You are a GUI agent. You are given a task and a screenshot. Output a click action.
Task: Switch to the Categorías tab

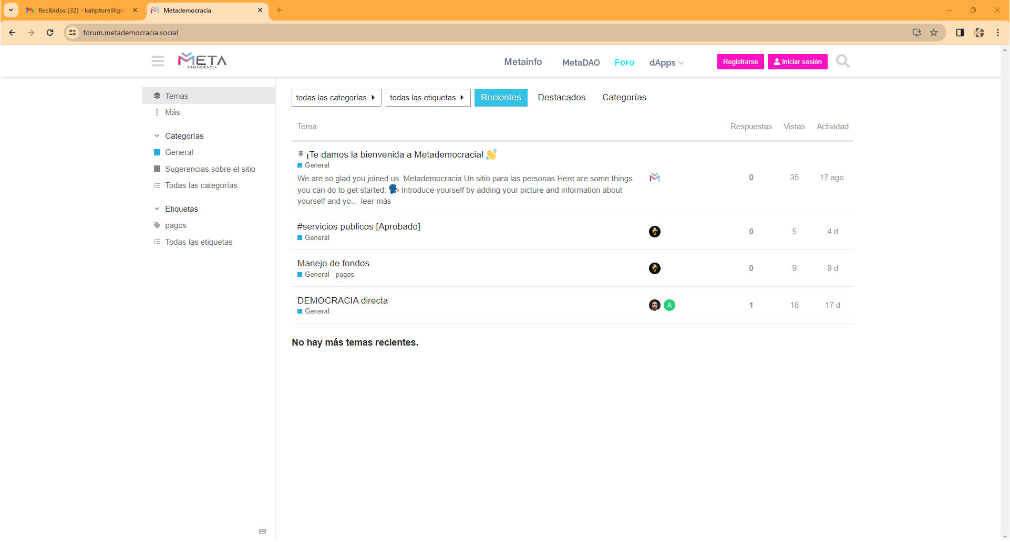pyautogui.click(x=624, y=98)
